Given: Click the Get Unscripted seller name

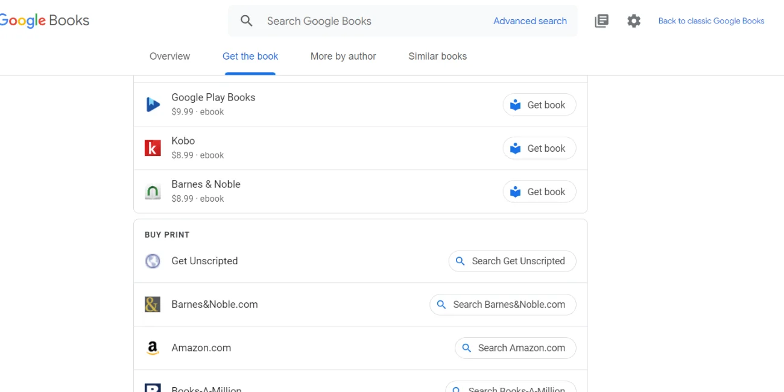Looking at the screenshot, I should coord(204,261).
